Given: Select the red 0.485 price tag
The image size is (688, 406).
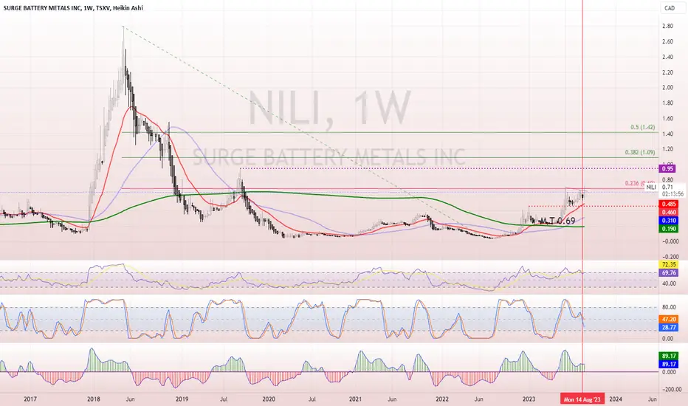Looking at the screenshot, I should click(x=668, y=204).
